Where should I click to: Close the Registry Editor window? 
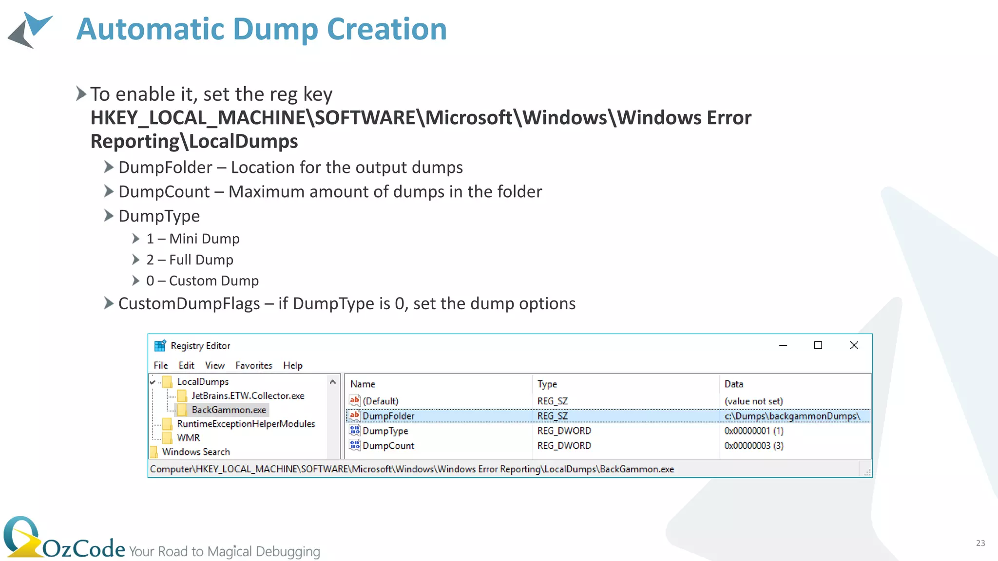point(854,345)
